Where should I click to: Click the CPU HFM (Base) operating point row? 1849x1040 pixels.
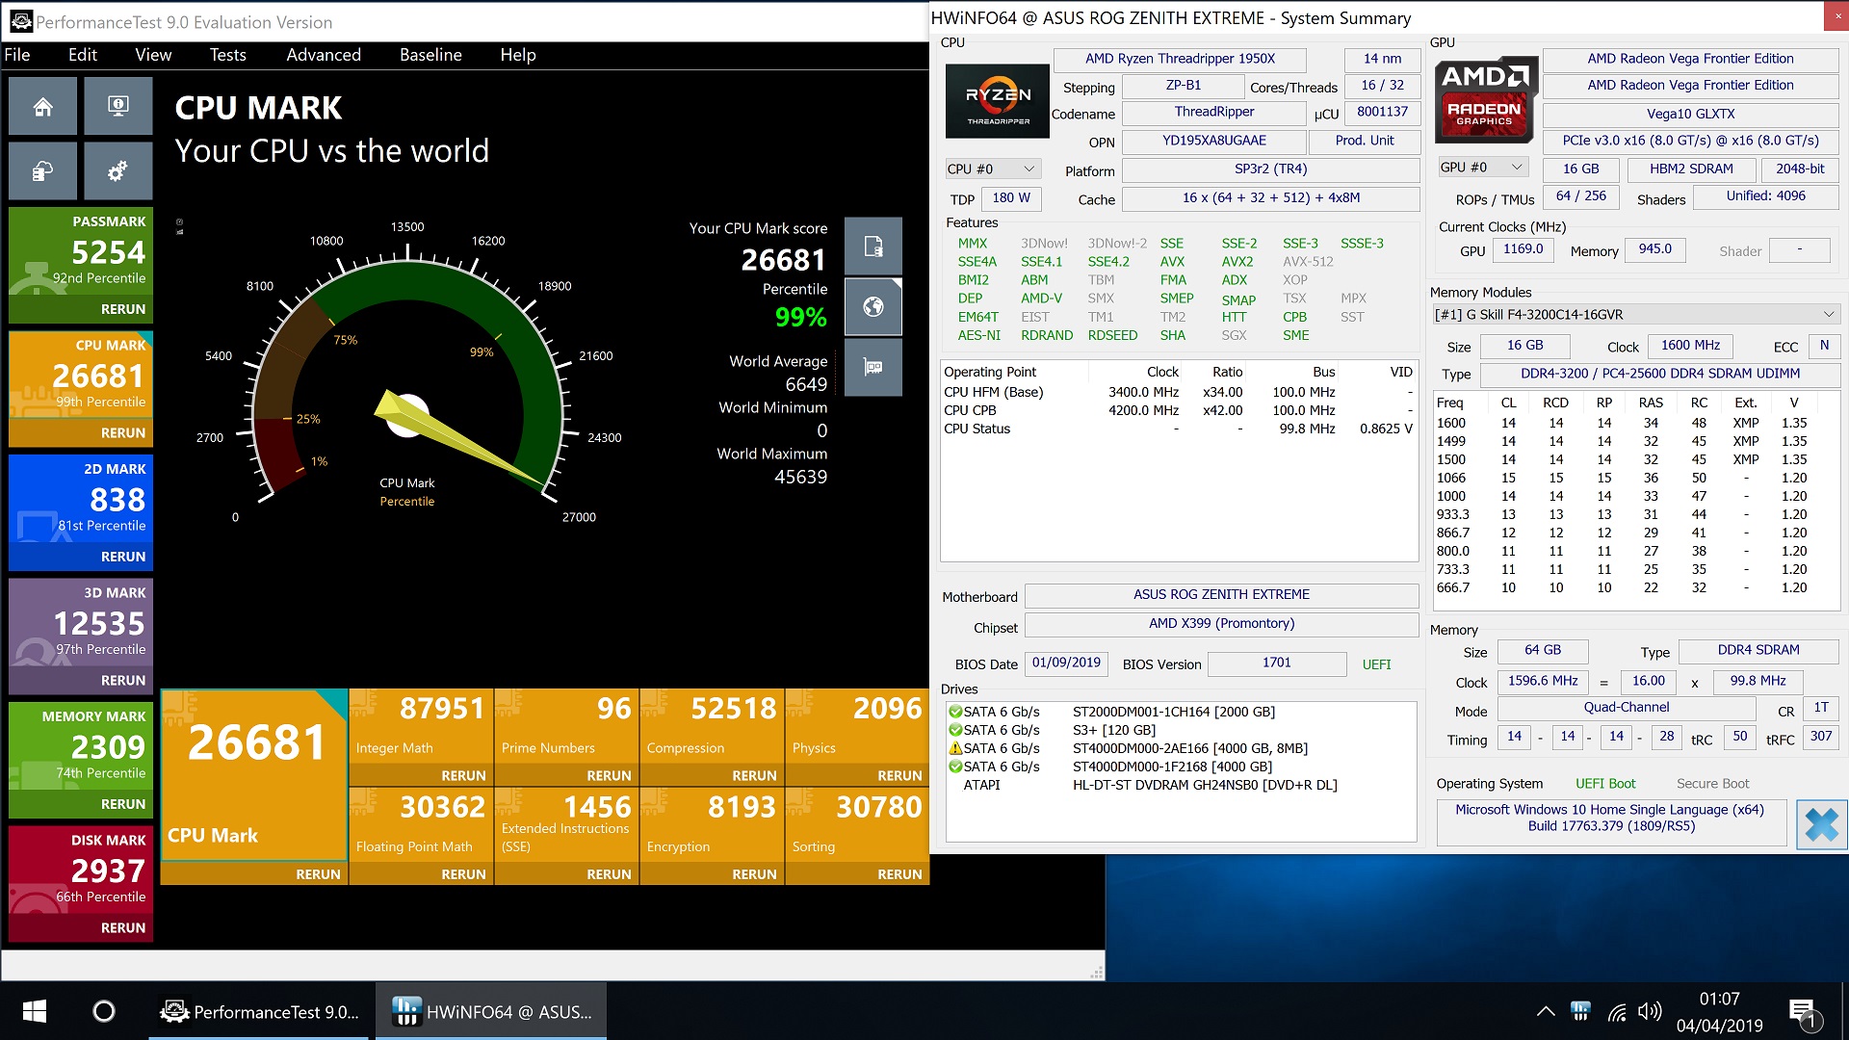[1177, 392]
